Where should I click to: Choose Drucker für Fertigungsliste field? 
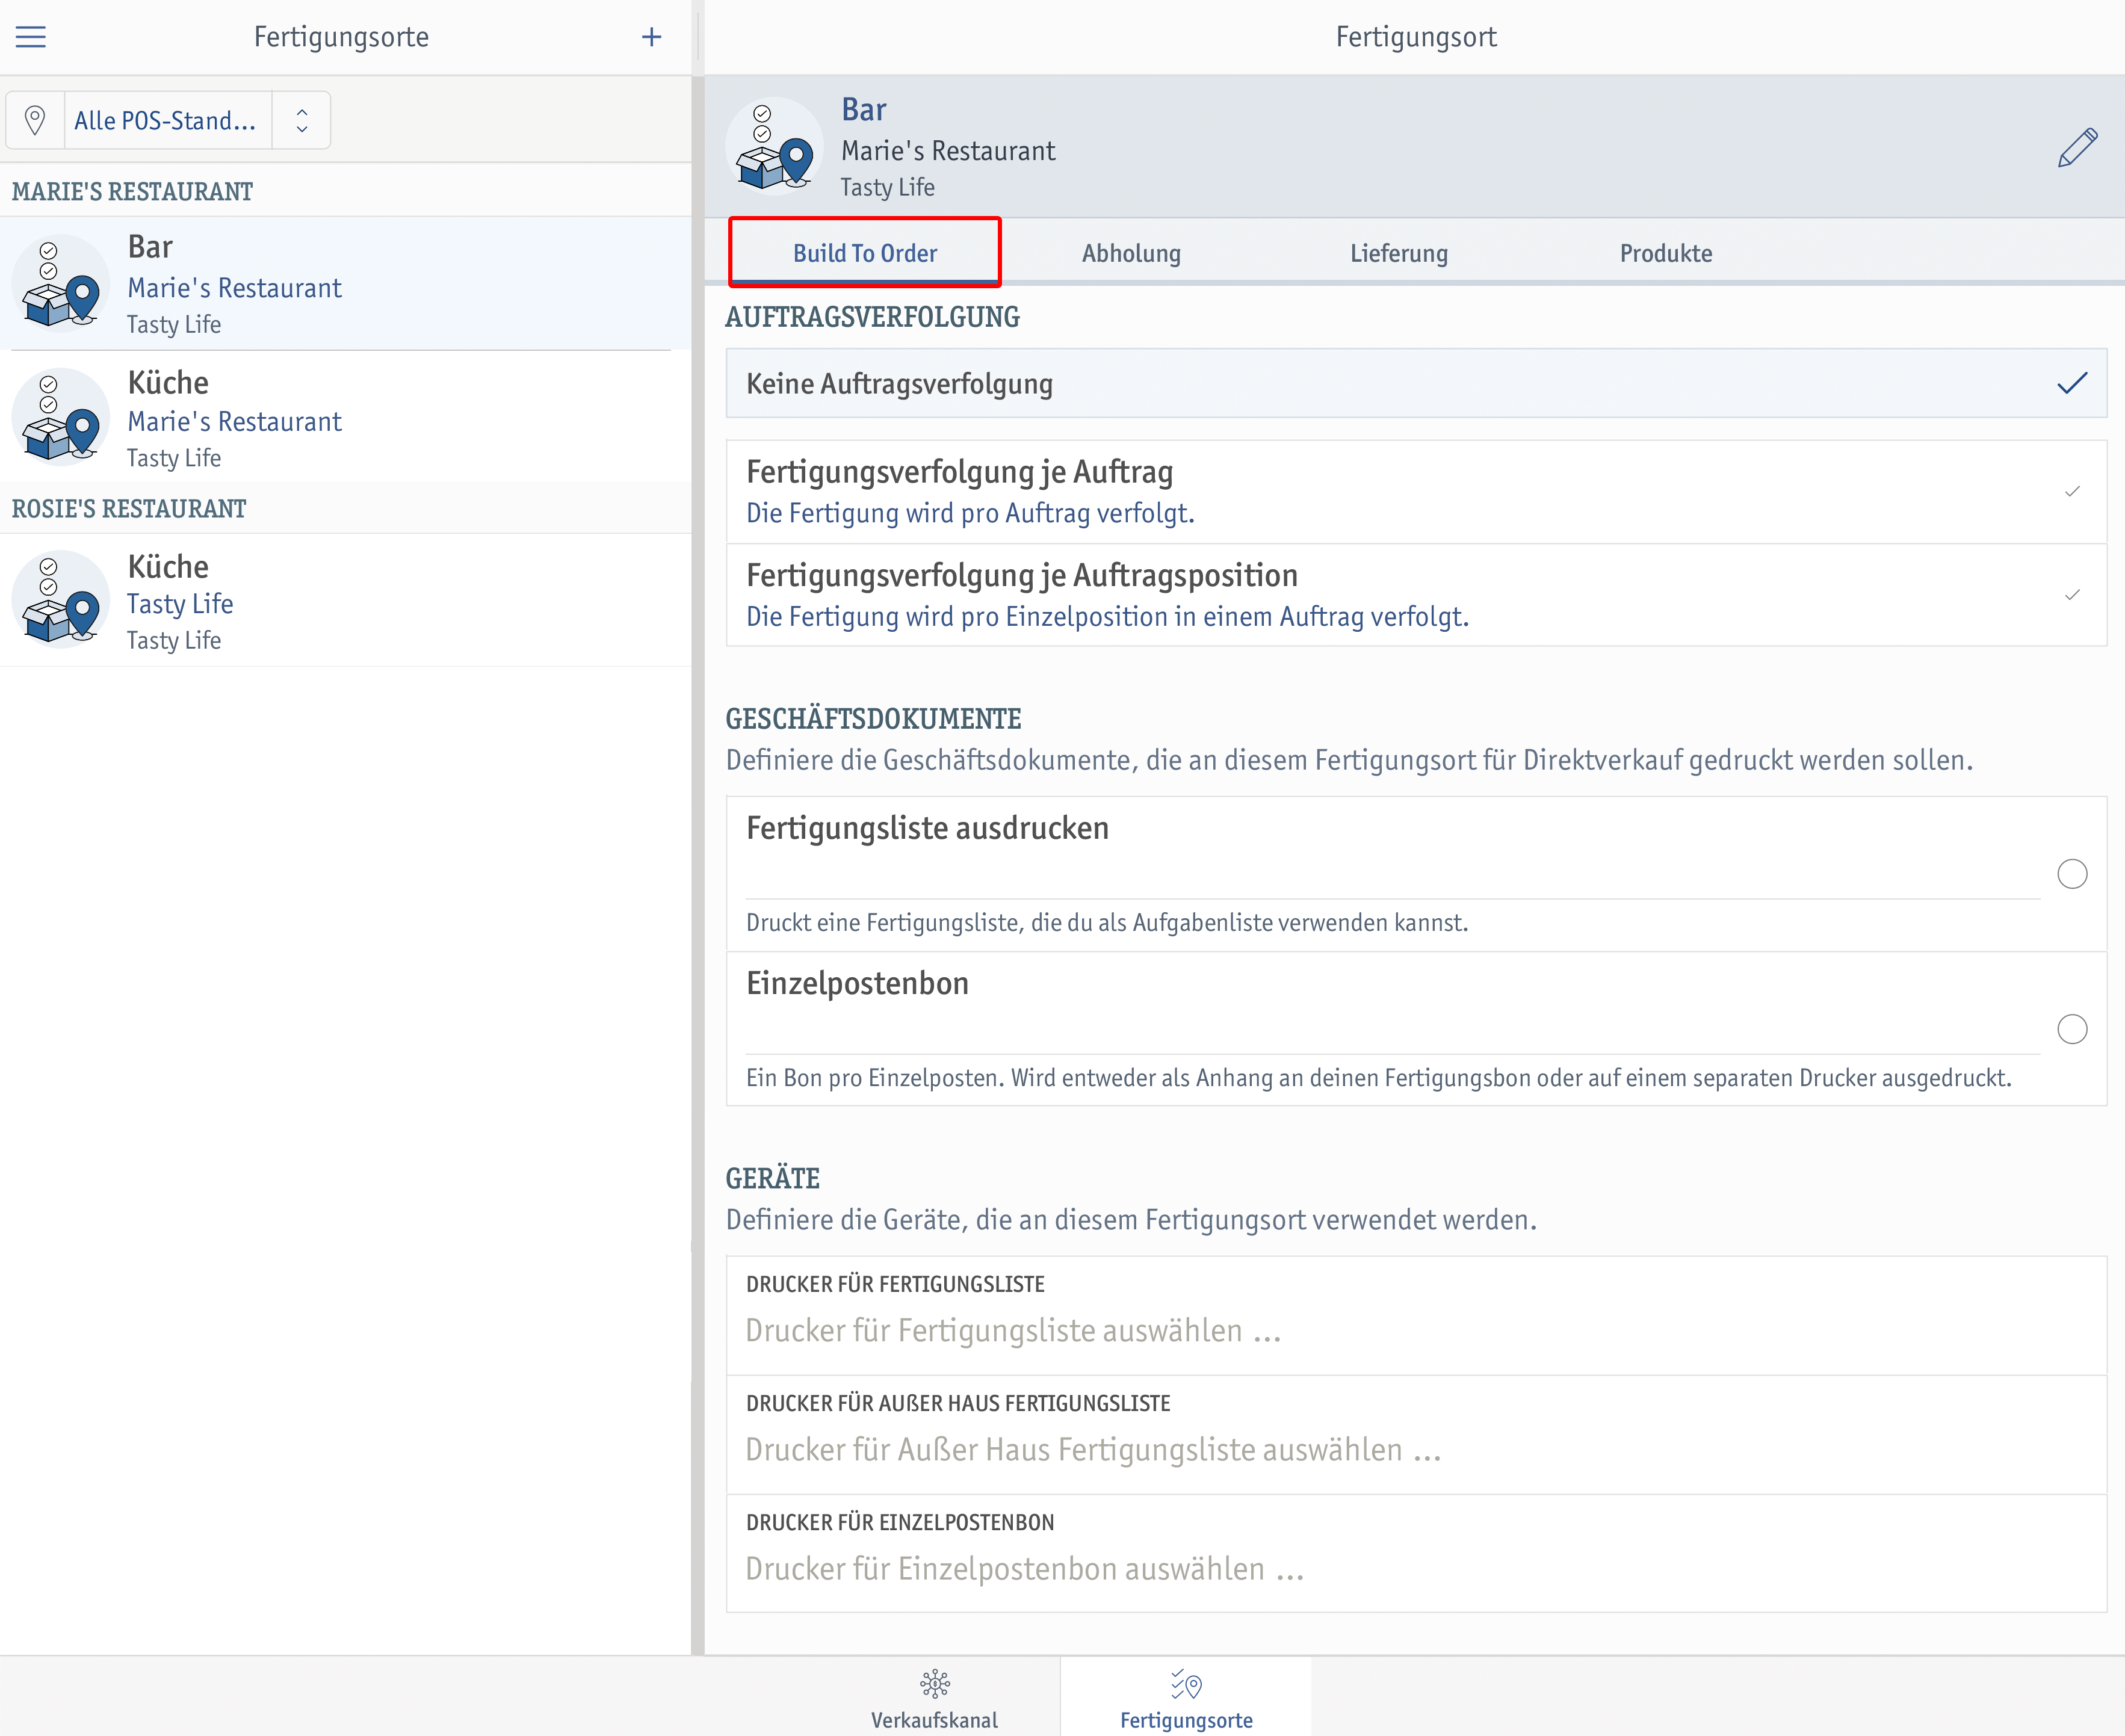click(1416, 1315)
